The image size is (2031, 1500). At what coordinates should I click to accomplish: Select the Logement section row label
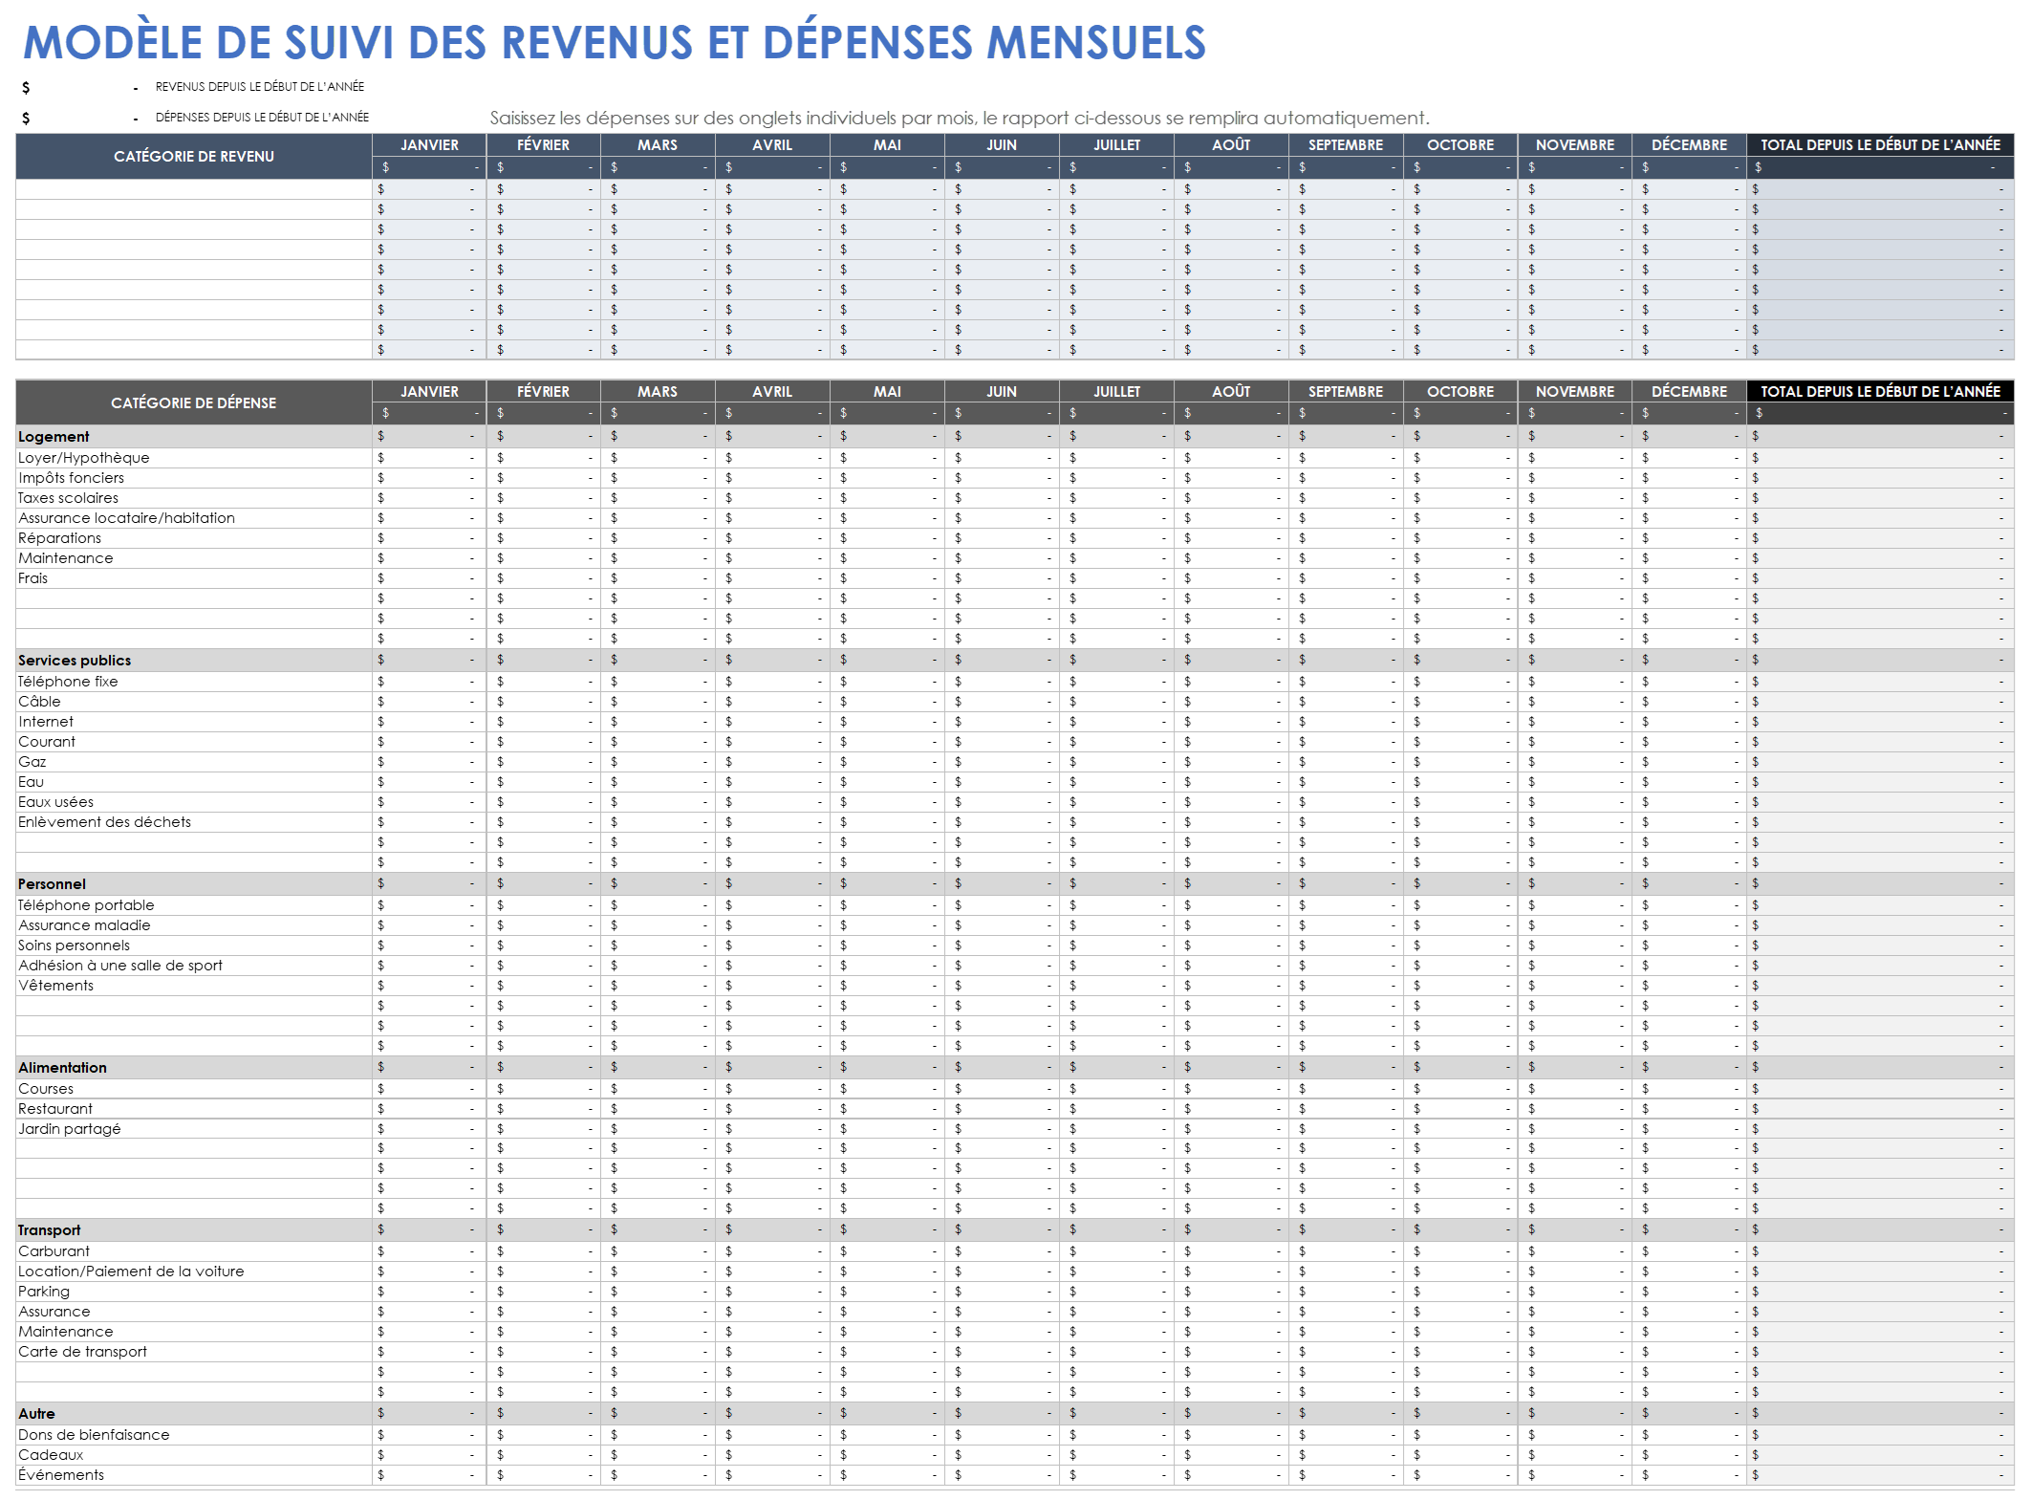[54, 437]
